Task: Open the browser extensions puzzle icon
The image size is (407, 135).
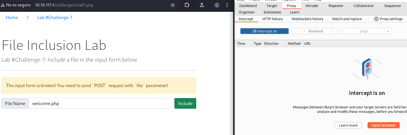Action: tap(187, 5)
